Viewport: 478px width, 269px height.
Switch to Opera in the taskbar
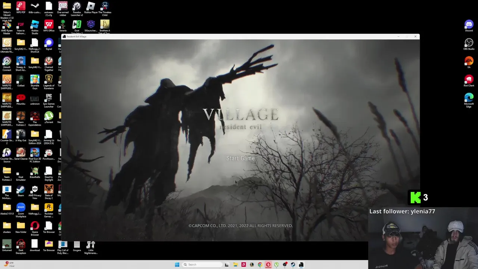pos(268,265)
